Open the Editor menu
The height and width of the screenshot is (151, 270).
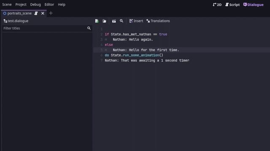49,5
